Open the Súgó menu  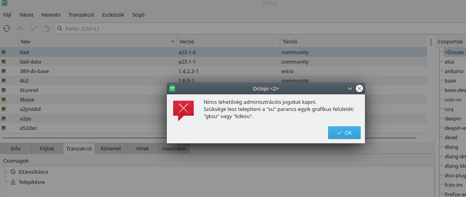pyautogui.click(x=139, y=15)
